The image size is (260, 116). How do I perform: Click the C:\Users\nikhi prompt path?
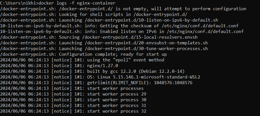(x=19, y=3)
